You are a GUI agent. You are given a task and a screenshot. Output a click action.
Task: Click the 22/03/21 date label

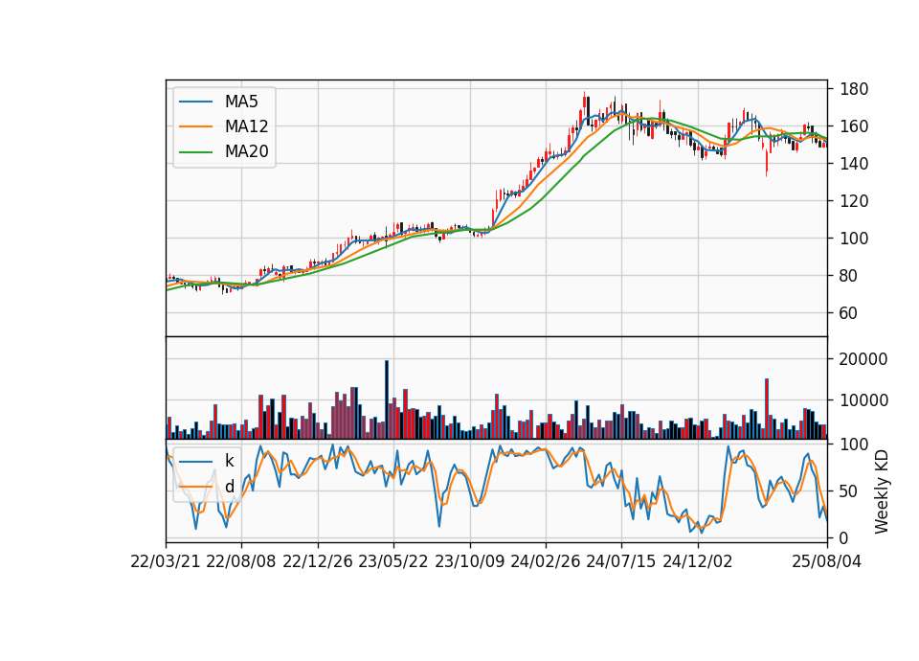point(166,561)
